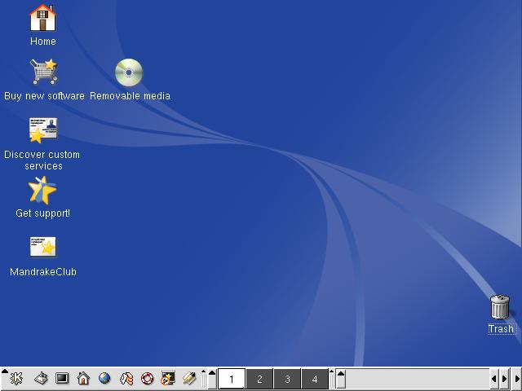Open the Removable media CD icon
This screenshot has height=391, width=522.
(129, 73)
